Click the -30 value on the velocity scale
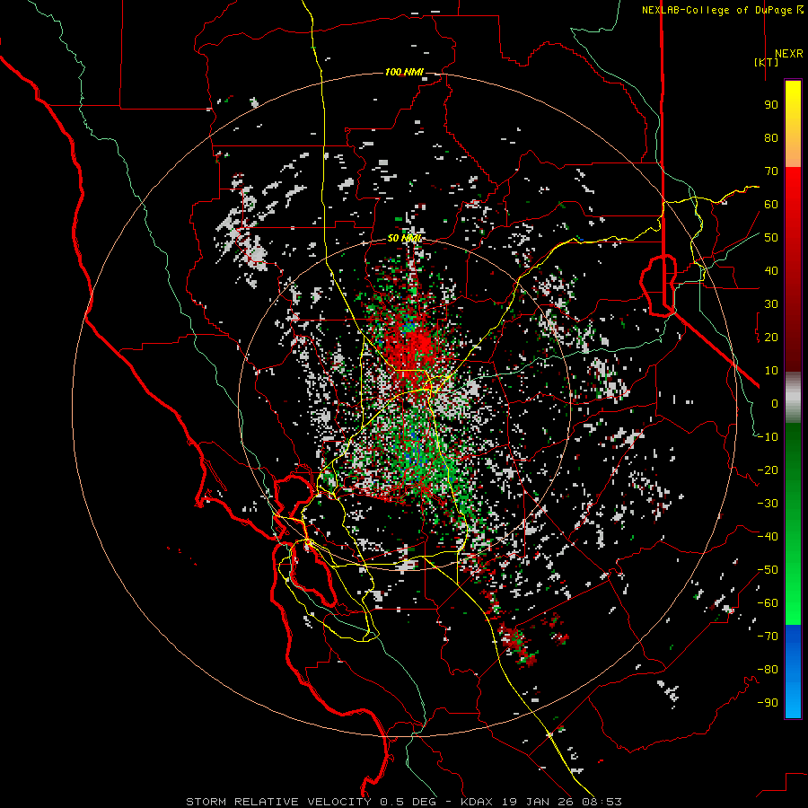 [x=768, y=504]
